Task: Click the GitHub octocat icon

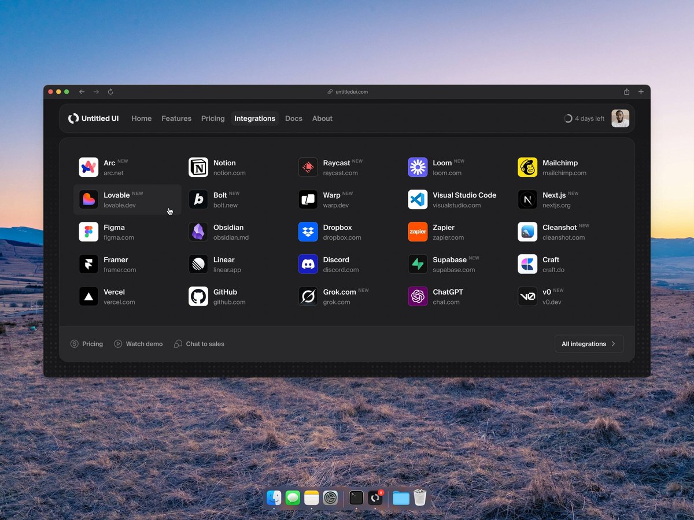Action: [x=198, y=297]
